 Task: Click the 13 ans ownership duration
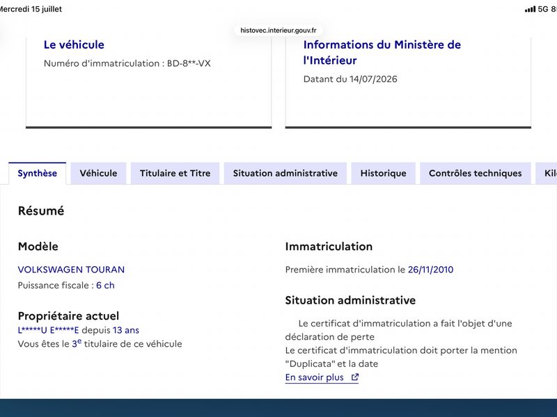tap(126, 331)
